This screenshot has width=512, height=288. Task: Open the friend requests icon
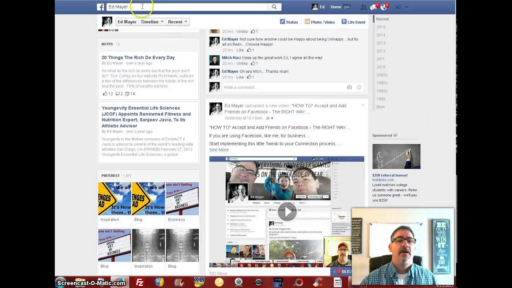(x=363, y=7)
